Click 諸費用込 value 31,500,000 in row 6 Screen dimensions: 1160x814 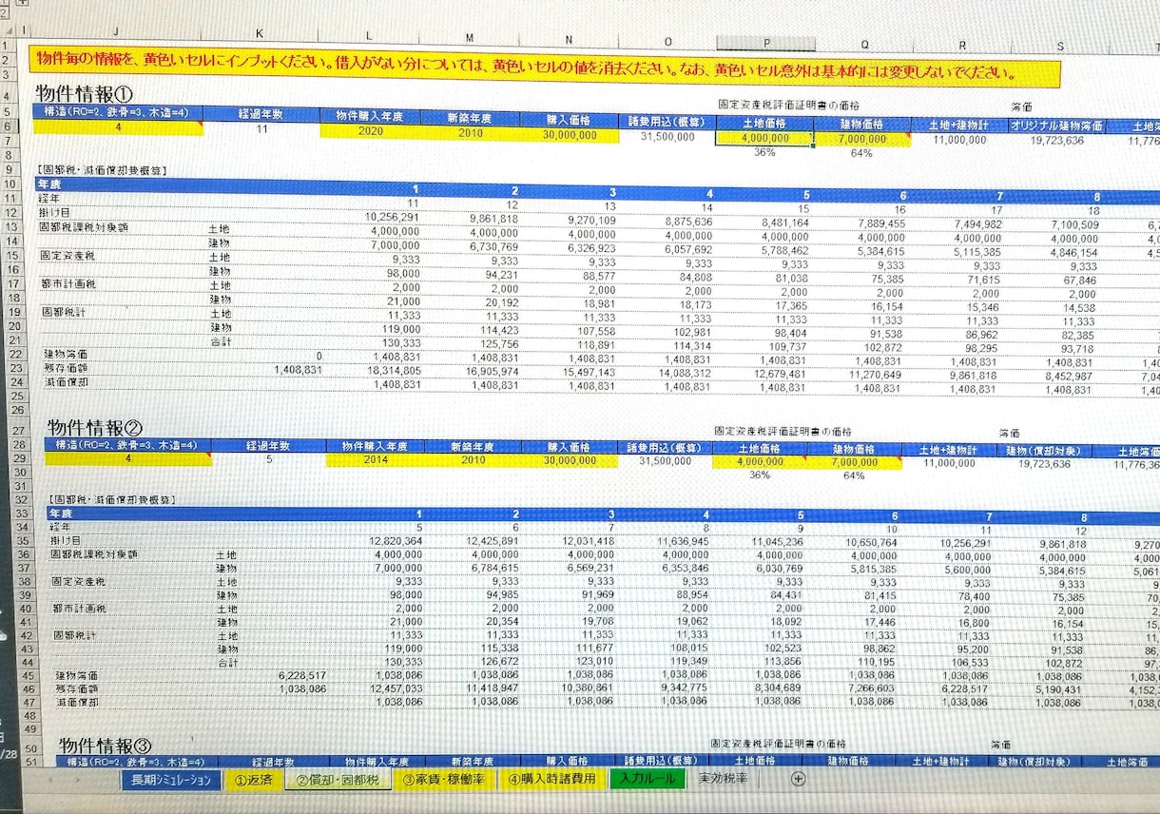coord(667,137)
